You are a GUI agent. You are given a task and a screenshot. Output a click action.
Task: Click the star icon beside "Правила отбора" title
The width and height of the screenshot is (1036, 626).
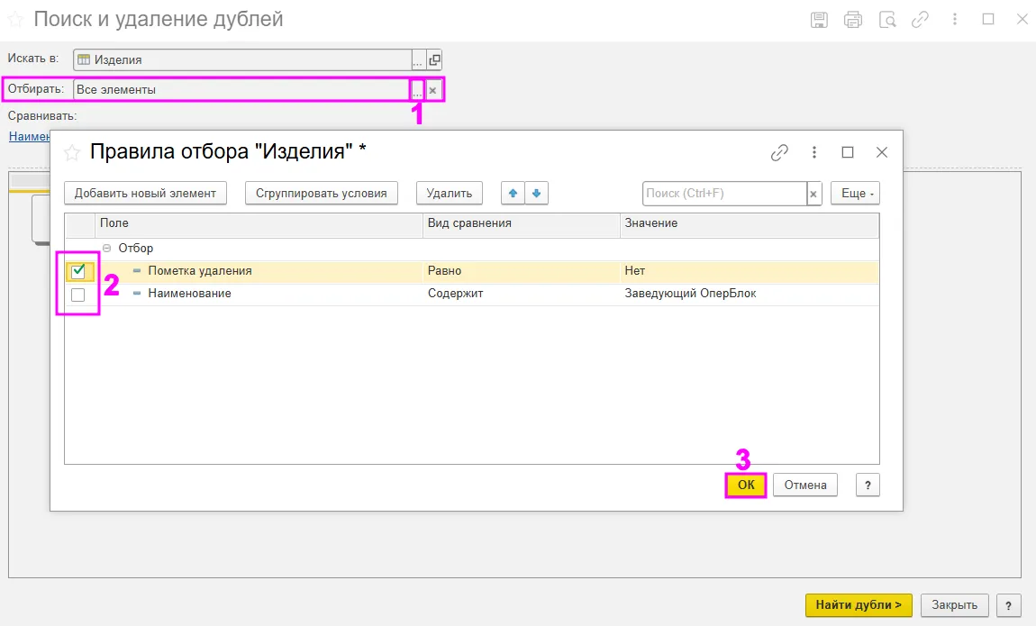pyautogui.click(x=71, y=152)
